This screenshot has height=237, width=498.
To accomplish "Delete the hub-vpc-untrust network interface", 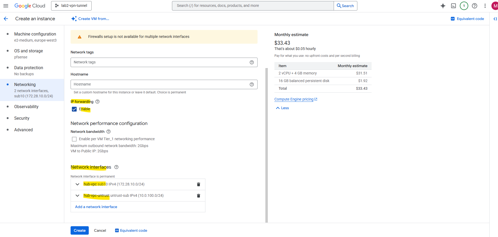I will point(199,196).
